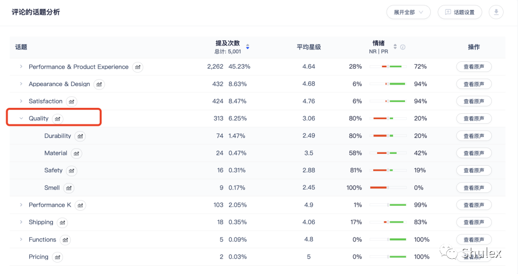Click the 81% negative rate for Safety

(356, 170)
